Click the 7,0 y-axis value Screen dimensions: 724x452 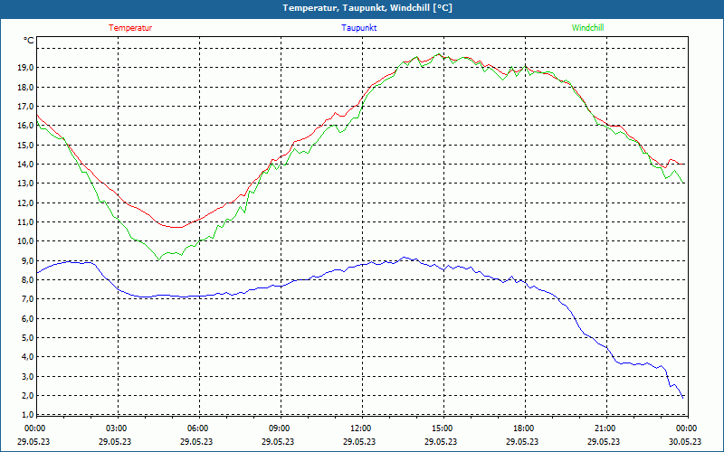[27, 299]
